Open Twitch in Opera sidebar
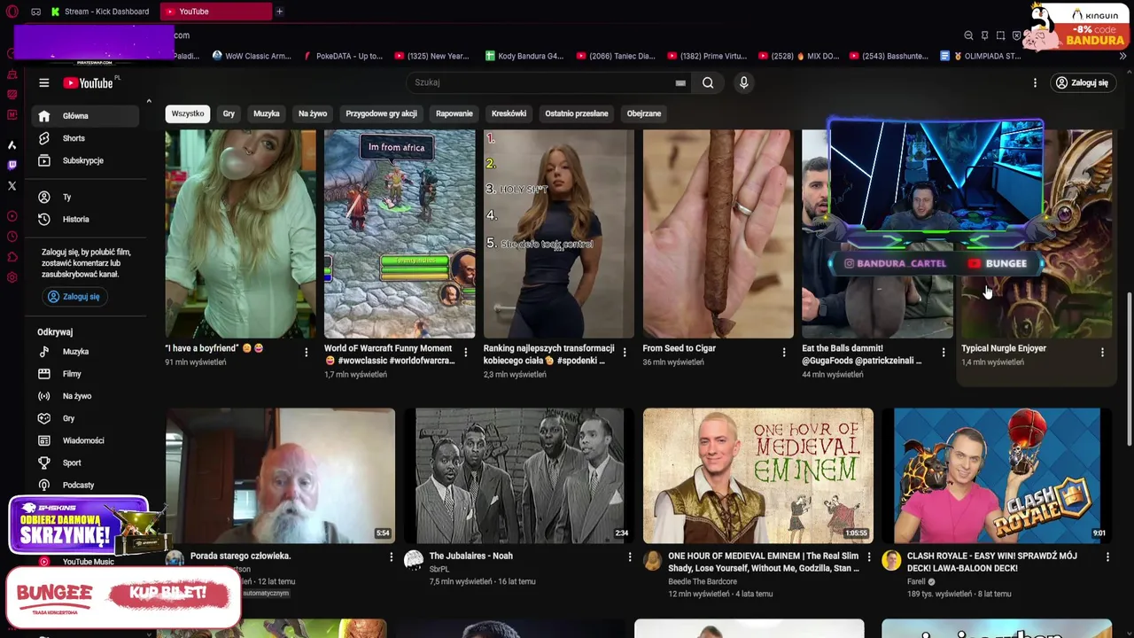1134x638 pixels. (x=12, y=164)
